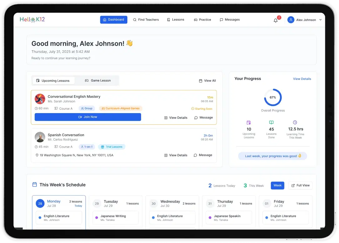Screen dimensions: 339x243
Task: Join the Conversational English Mastery lesson now
Action: (x=88, y=117)
